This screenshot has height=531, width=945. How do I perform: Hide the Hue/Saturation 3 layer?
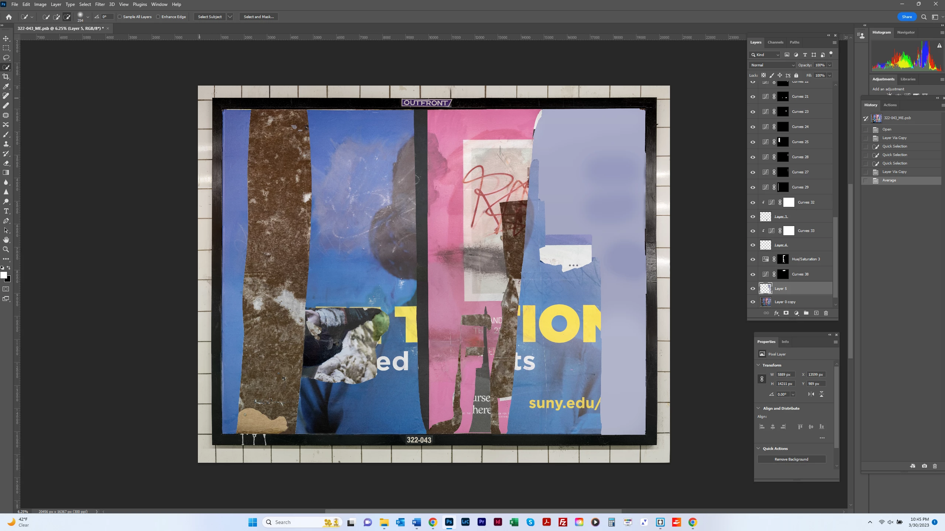pyautogui.click(x=753, y=259)
